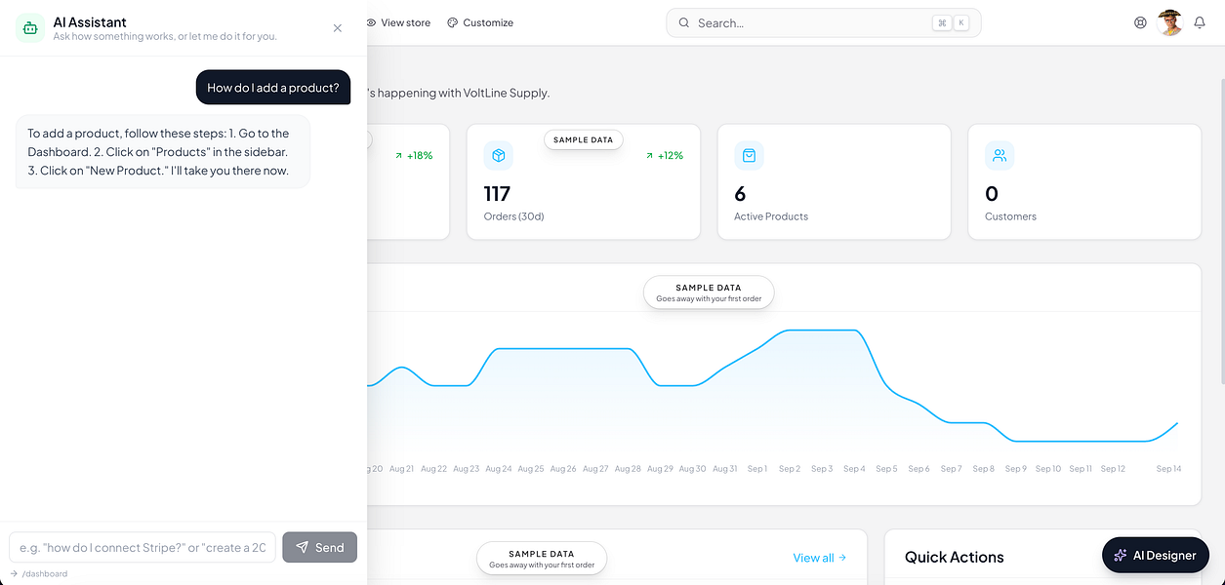Launch the AI Designer button
The image size is (1225, 585).
coord(1156,555)
